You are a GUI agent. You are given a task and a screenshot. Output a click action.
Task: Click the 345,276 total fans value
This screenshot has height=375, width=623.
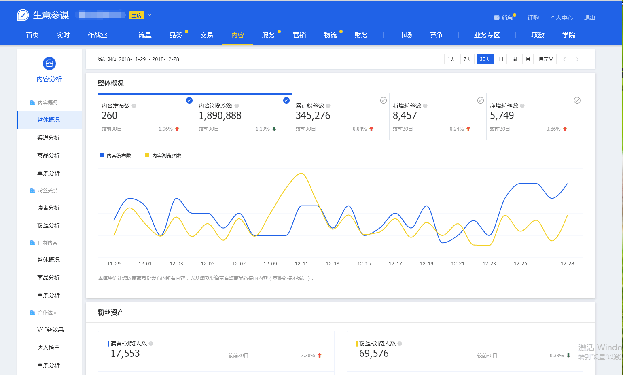tap(313, 116)
